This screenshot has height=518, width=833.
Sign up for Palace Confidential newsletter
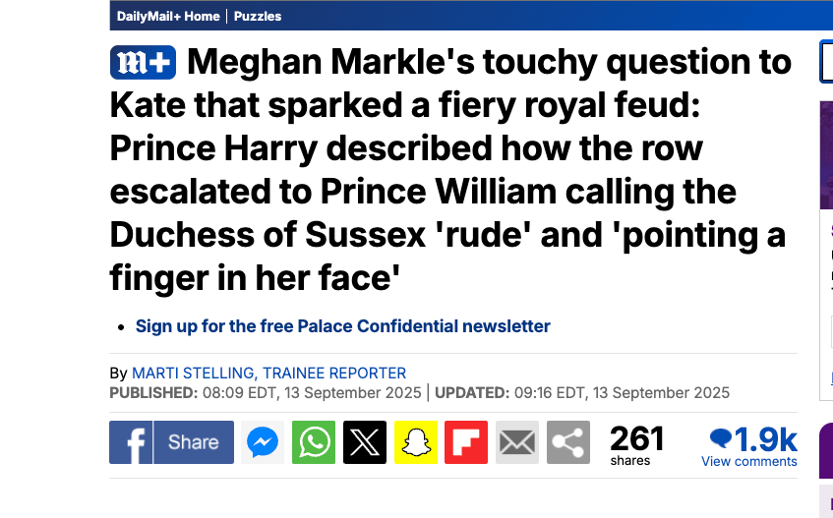click(x=342, y=326)
